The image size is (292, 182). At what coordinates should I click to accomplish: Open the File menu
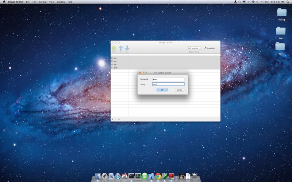(x=28, y=2)
